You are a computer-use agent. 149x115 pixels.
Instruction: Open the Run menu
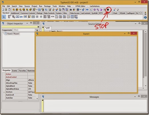[x=41, y=6]
